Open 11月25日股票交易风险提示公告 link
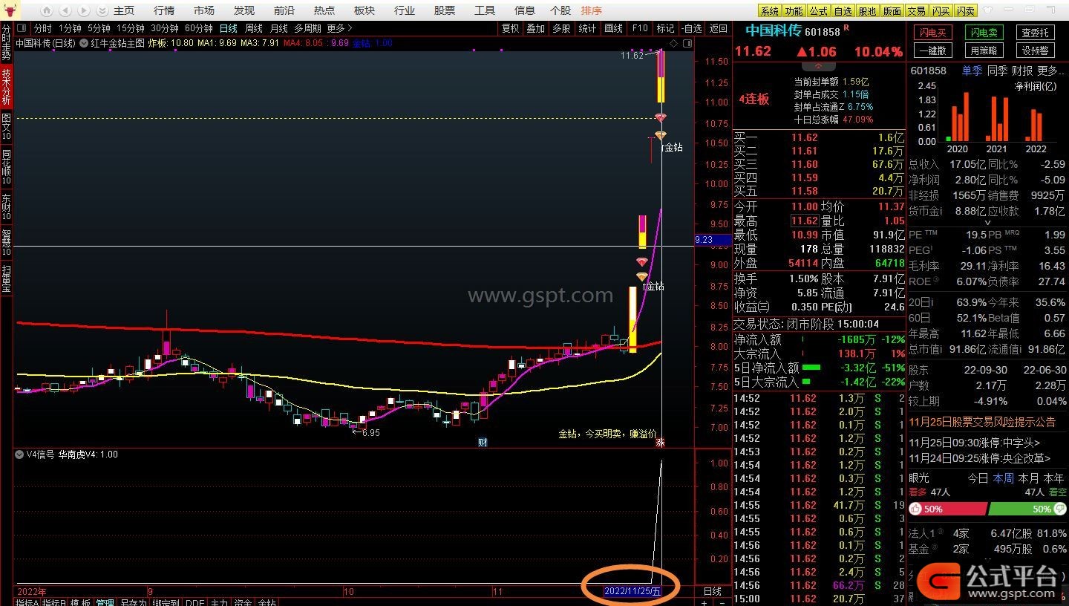Screen dimensions: 1069x606 coord(981,422)
